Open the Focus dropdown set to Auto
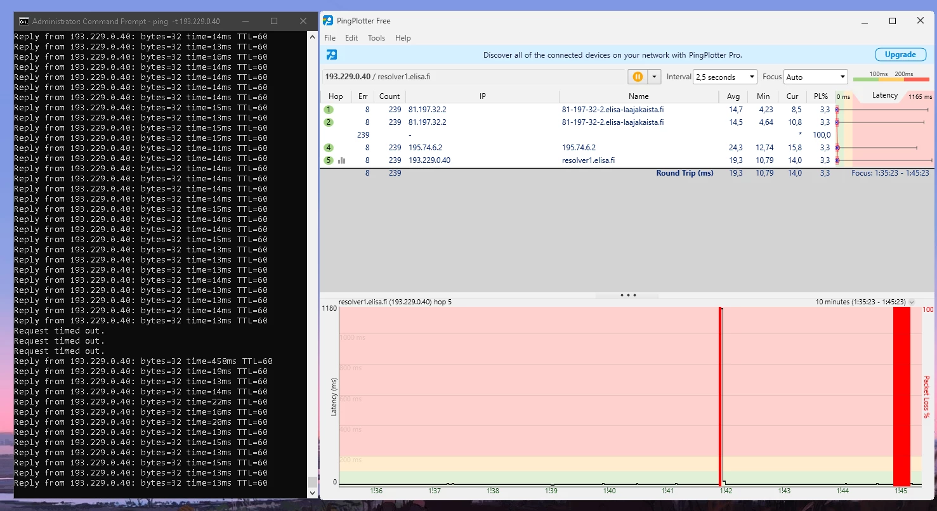 (x=815, y=77)
